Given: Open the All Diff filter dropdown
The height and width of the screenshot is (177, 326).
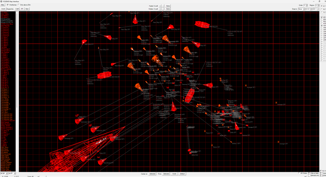Looking at the screenshot, I should (x=4, y=173).
